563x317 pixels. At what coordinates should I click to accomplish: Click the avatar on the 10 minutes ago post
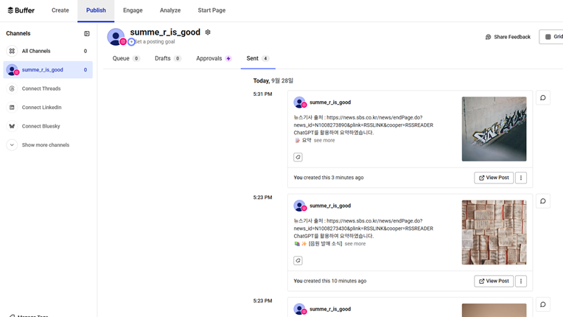300,206
